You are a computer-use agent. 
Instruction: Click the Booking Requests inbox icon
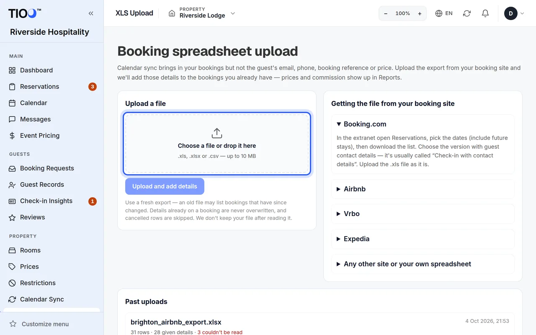12,168
